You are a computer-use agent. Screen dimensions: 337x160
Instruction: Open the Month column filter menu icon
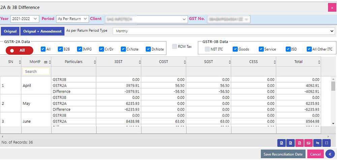pos(45,62)
